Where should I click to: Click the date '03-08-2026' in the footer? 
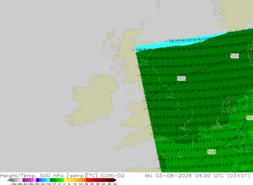(x=174, y=176)
